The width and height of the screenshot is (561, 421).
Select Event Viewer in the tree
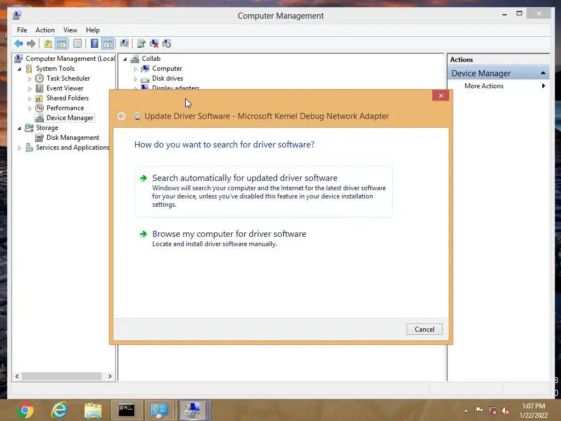click(65, 88)
